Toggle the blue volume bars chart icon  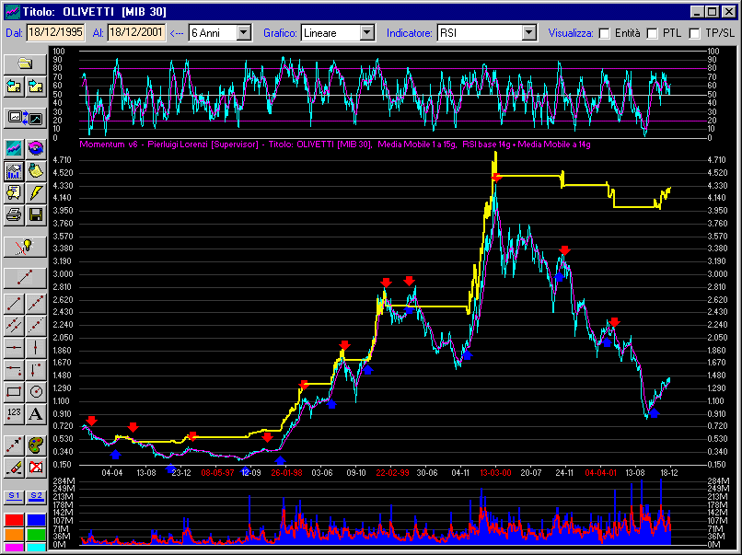14,171
